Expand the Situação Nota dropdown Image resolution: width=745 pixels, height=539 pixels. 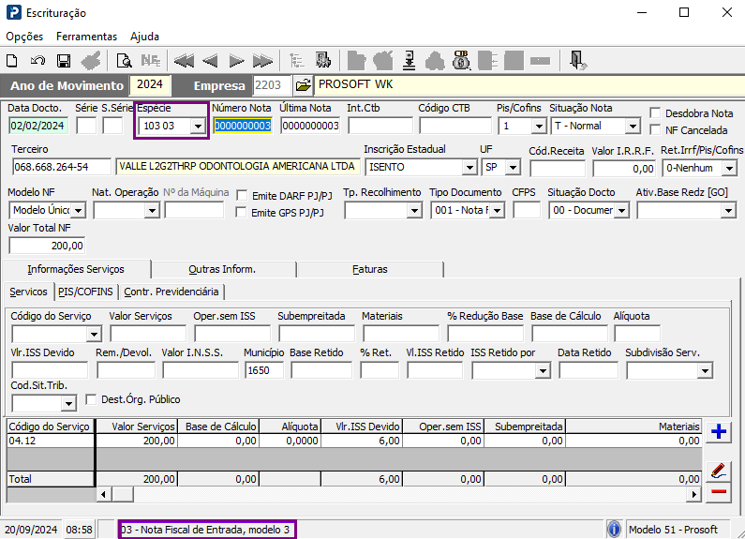click(x=633, y=126)
